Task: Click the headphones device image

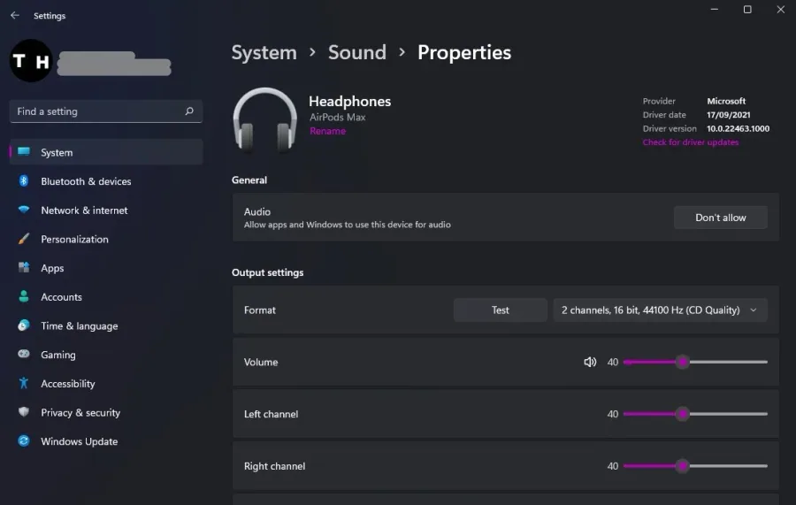Action: point(265,119)
